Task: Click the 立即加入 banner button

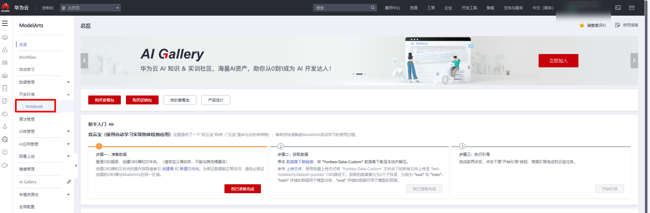Action: 558,61
